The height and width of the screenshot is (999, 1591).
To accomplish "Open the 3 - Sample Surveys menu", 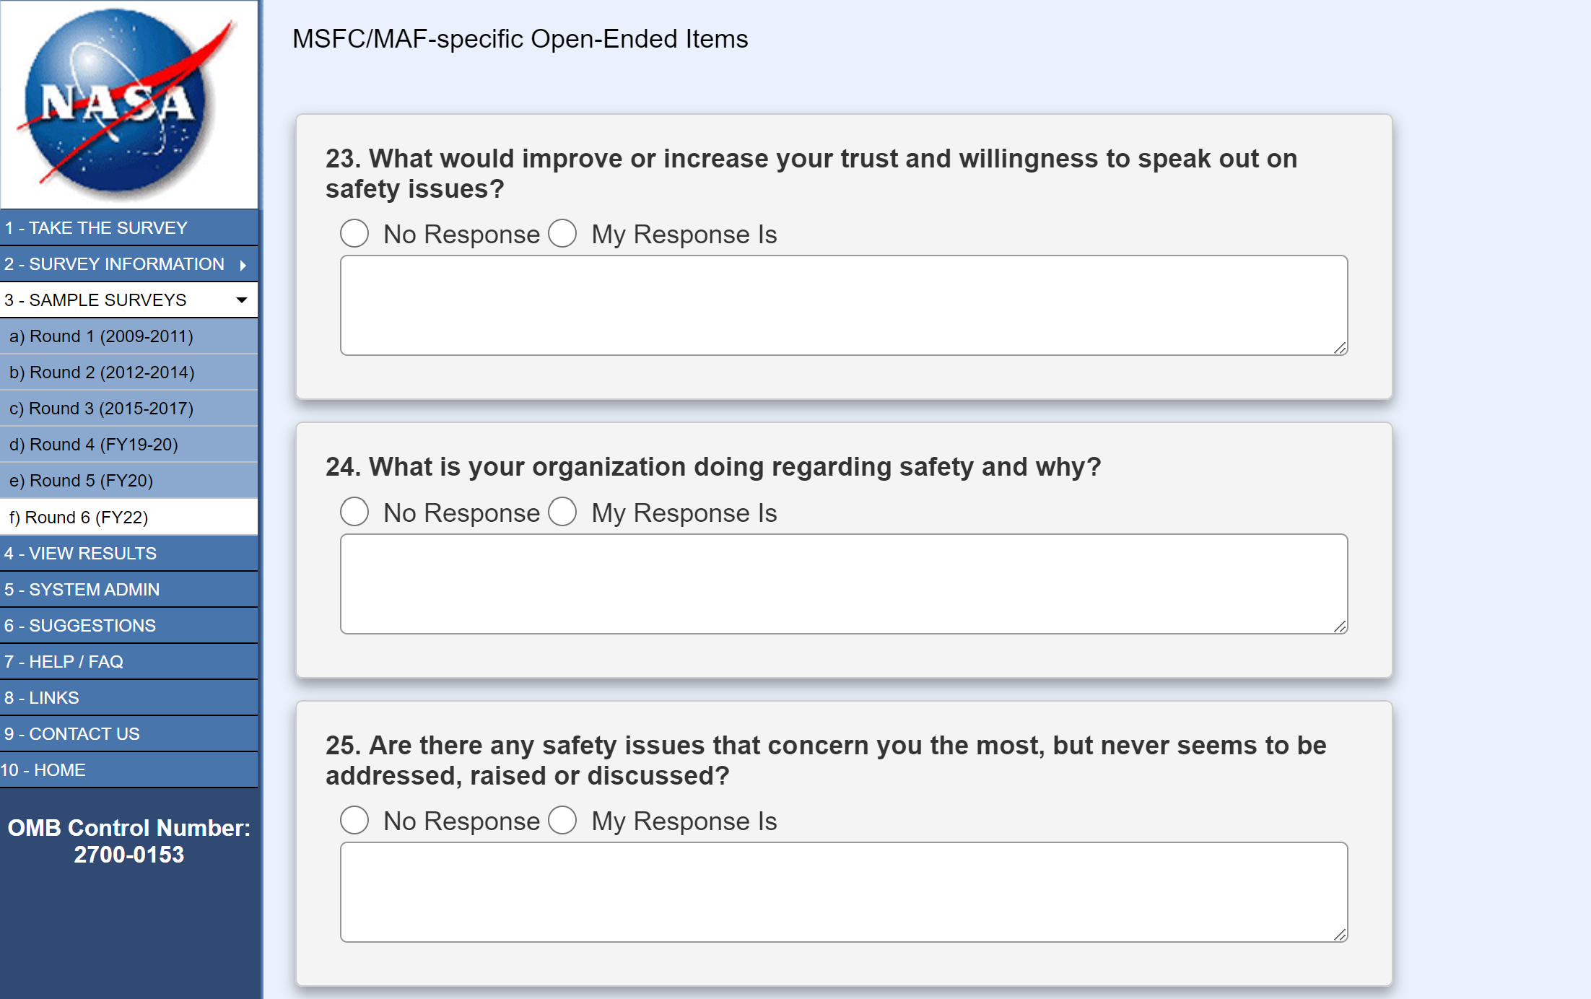I will pos(95,300).
